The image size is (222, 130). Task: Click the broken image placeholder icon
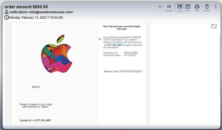click(x=100, y=39)
